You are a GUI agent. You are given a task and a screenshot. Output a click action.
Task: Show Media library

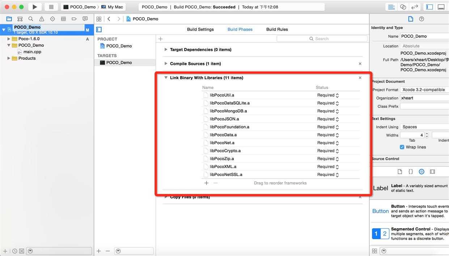(x=432, y=172)
